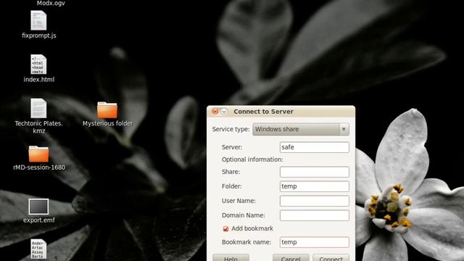The height and width of the screenshot is (261, 464).
Task: Click the fixprompt.js file name label
Action: coord(38,36)
